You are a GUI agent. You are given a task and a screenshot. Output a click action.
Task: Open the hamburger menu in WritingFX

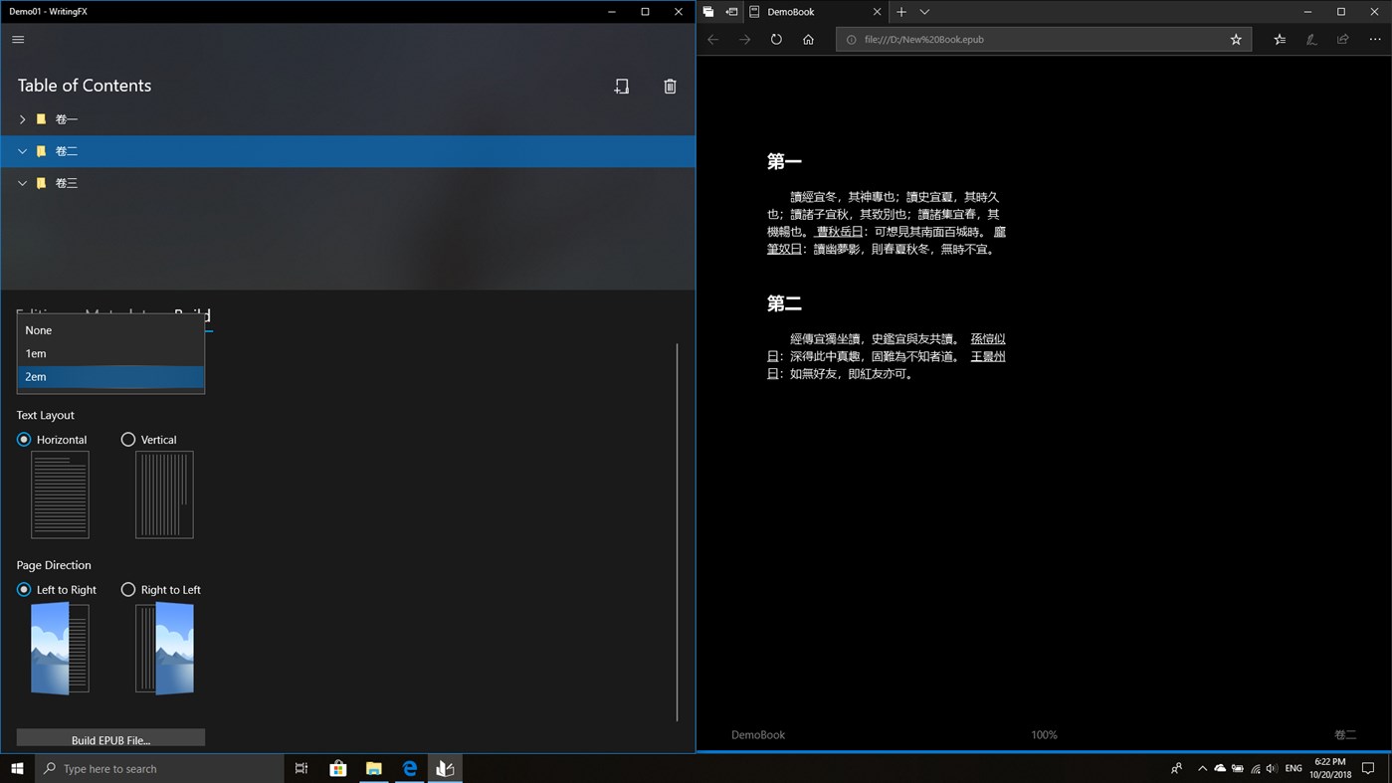(17, 40)
